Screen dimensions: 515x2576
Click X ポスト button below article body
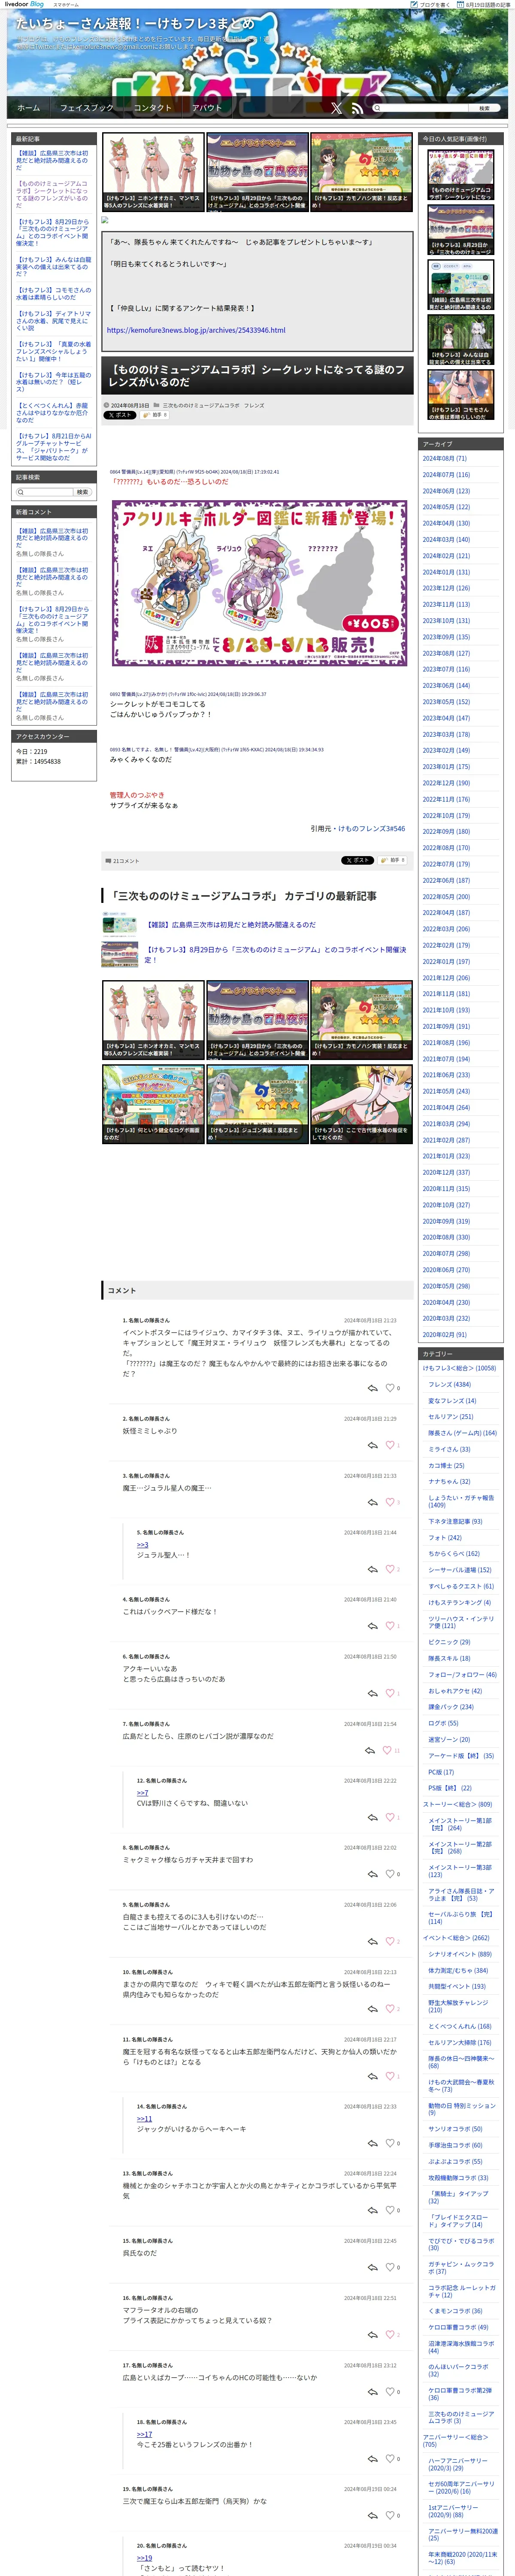pos(357,860)
